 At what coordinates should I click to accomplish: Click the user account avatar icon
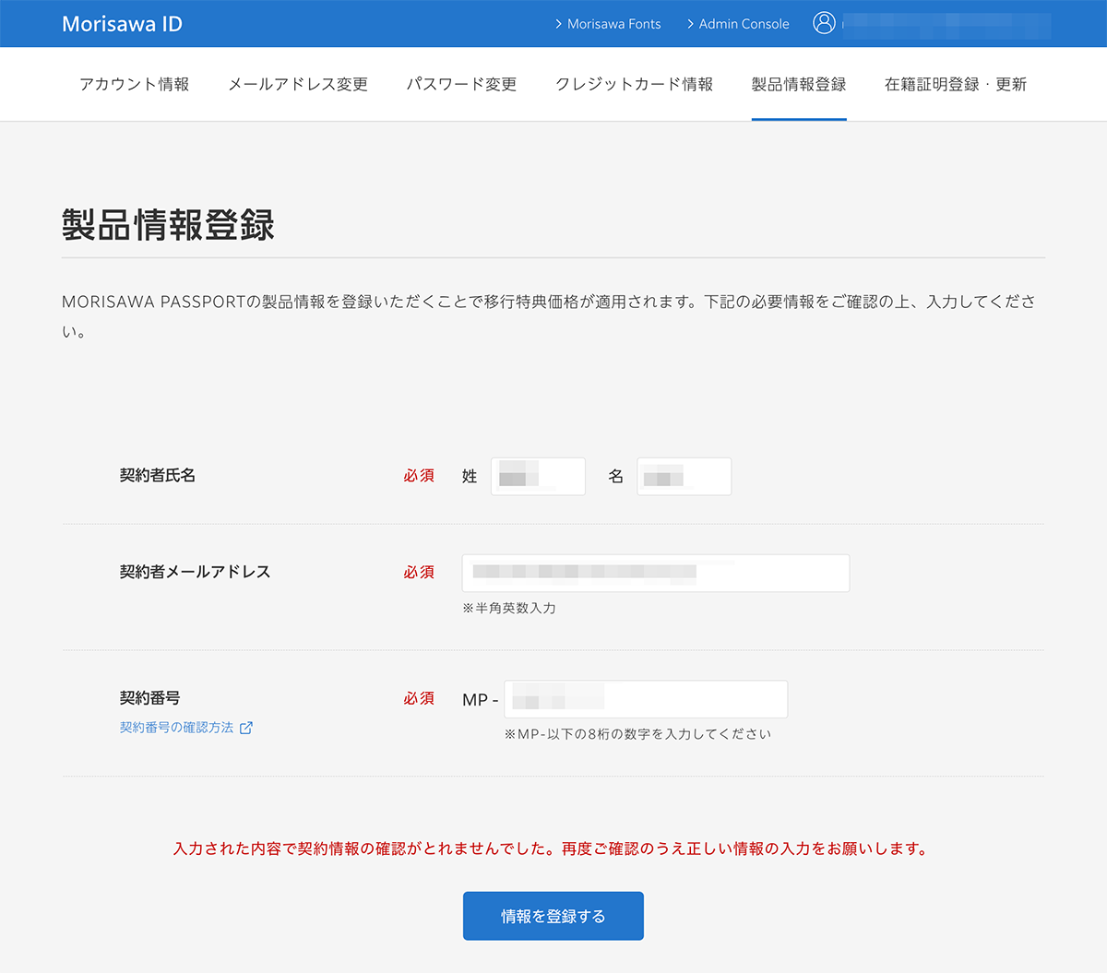[x=824, y=23]
